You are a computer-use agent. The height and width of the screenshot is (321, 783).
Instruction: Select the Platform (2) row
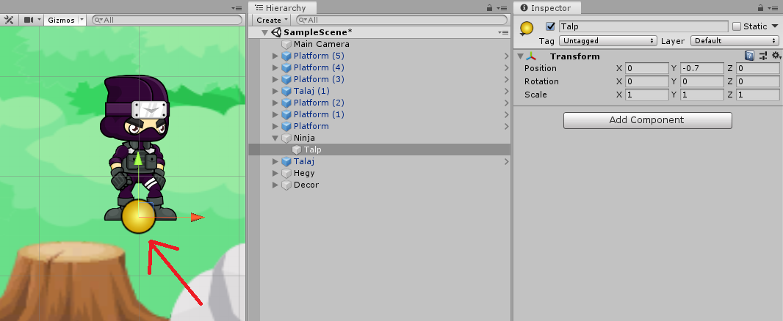[x=379, y=103]
